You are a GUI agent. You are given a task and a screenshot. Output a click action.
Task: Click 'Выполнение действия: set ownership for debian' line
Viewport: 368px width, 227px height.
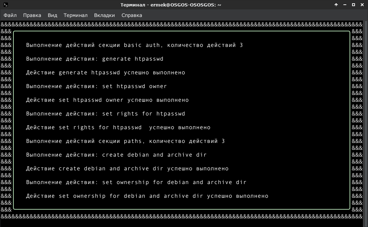(136, 182)
